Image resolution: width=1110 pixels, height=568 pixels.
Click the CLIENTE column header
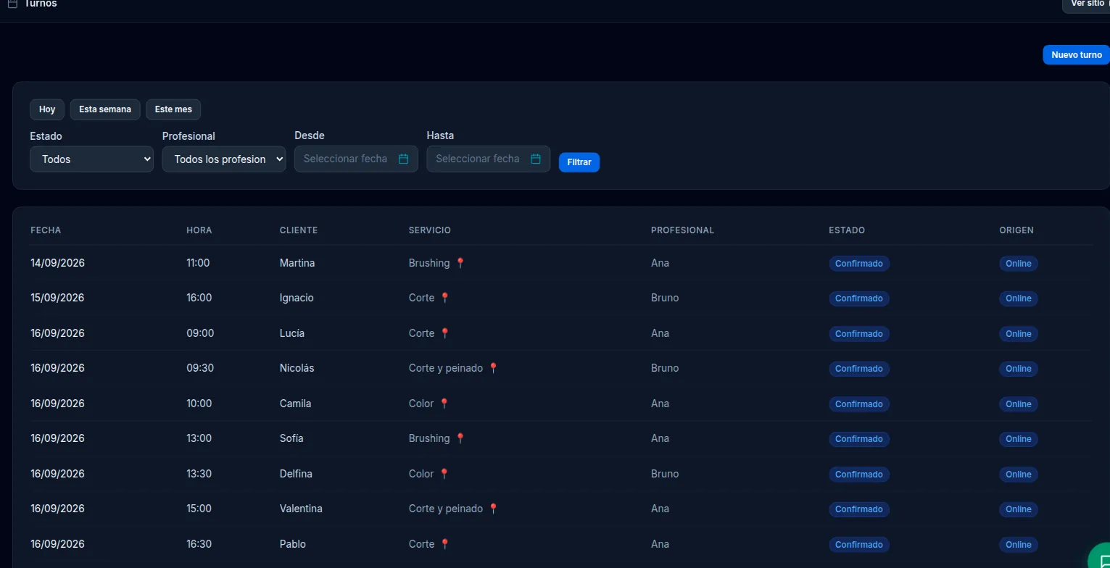coord(299,230)
